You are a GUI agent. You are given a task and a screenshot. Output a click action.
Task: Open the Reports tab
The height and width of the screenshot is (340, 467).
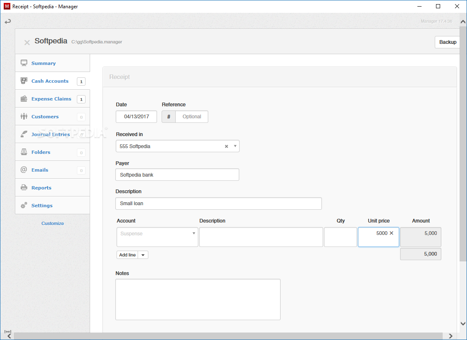[x=52, y=187]
